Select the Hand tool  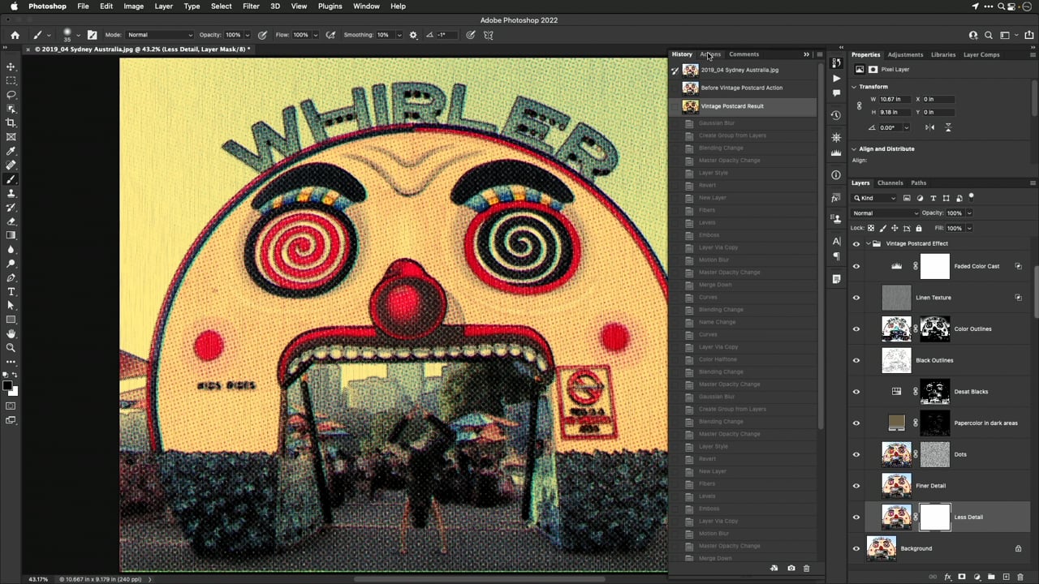point(11,333)
